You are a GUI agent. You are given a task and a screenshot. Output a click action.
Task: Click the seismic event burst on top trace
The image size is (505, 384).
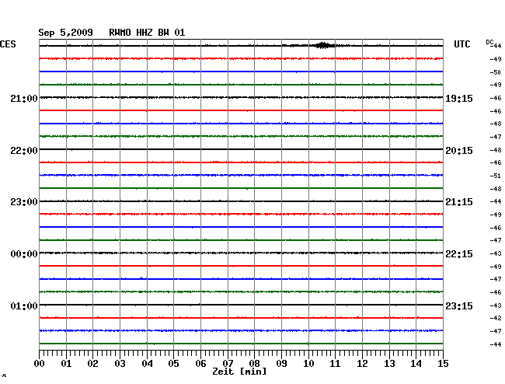click(x=322, y=45)
